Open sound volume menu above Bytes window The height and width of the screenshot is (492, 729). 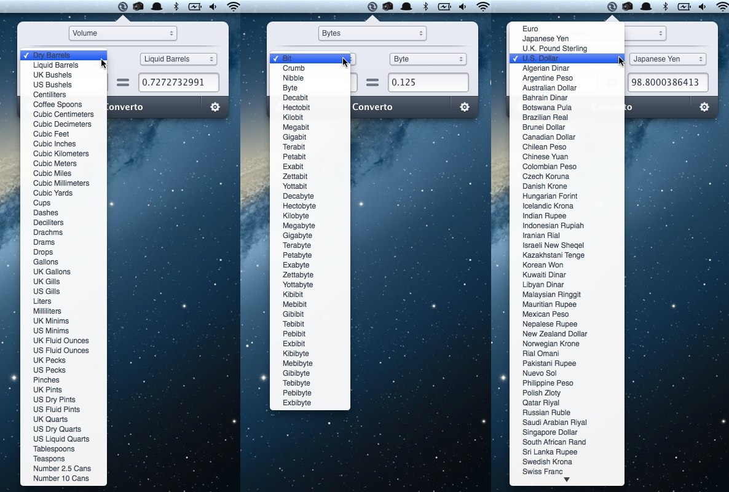click(463, 7)
